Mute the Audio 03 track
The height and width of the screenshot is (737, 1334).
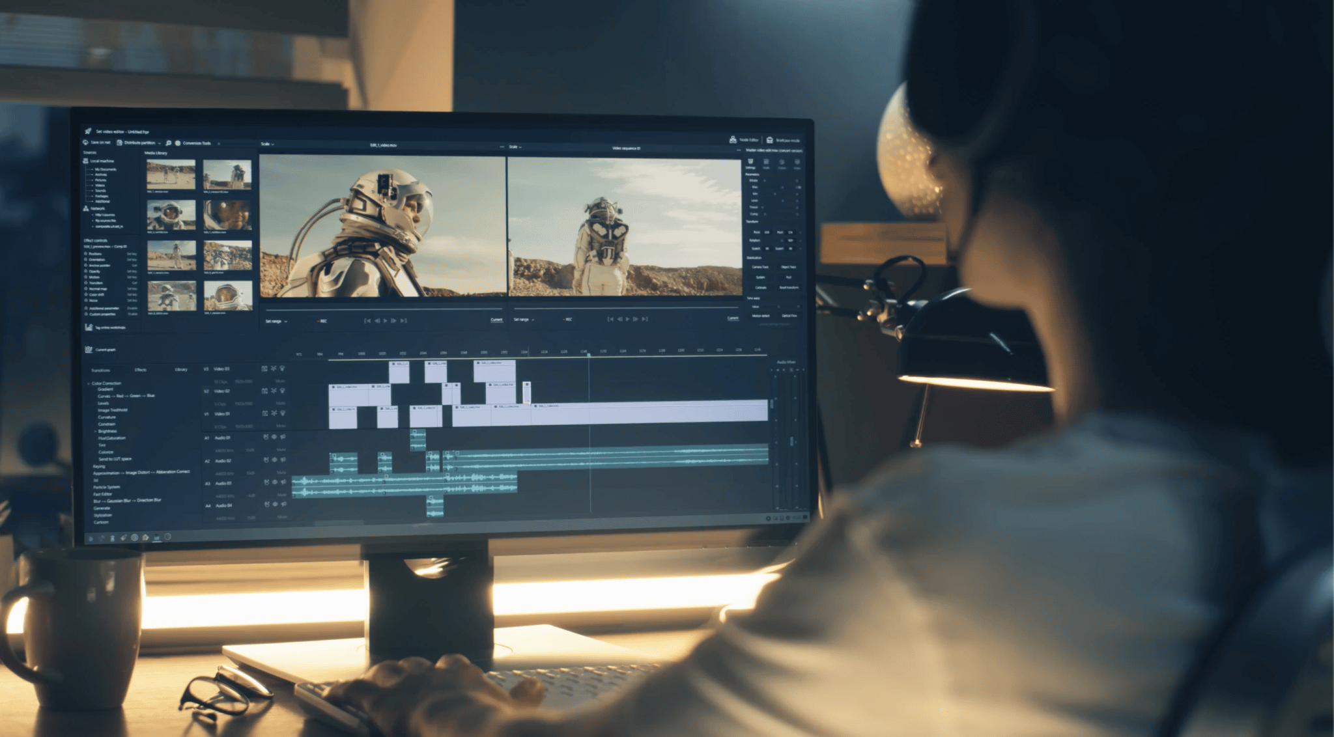click(281, 495)
